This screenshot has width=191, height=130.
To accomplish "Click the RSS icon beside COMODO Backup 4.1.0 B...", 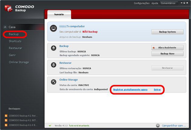I will coord(6,125).
